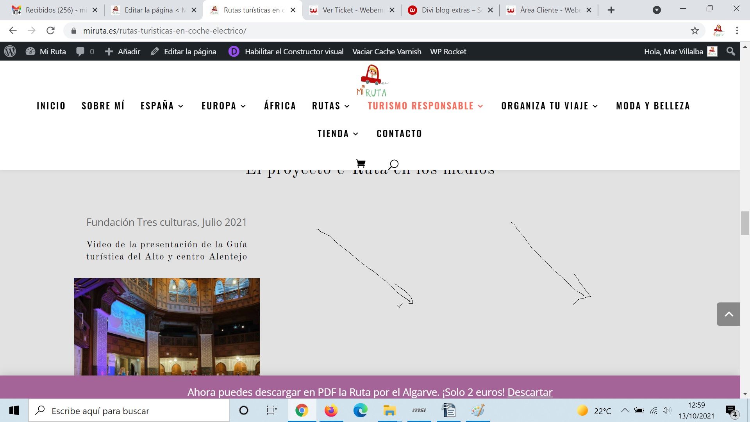This screenshot has width=750, height=422.
Task: Click Añadir new content button
Action: pos(123,52)
